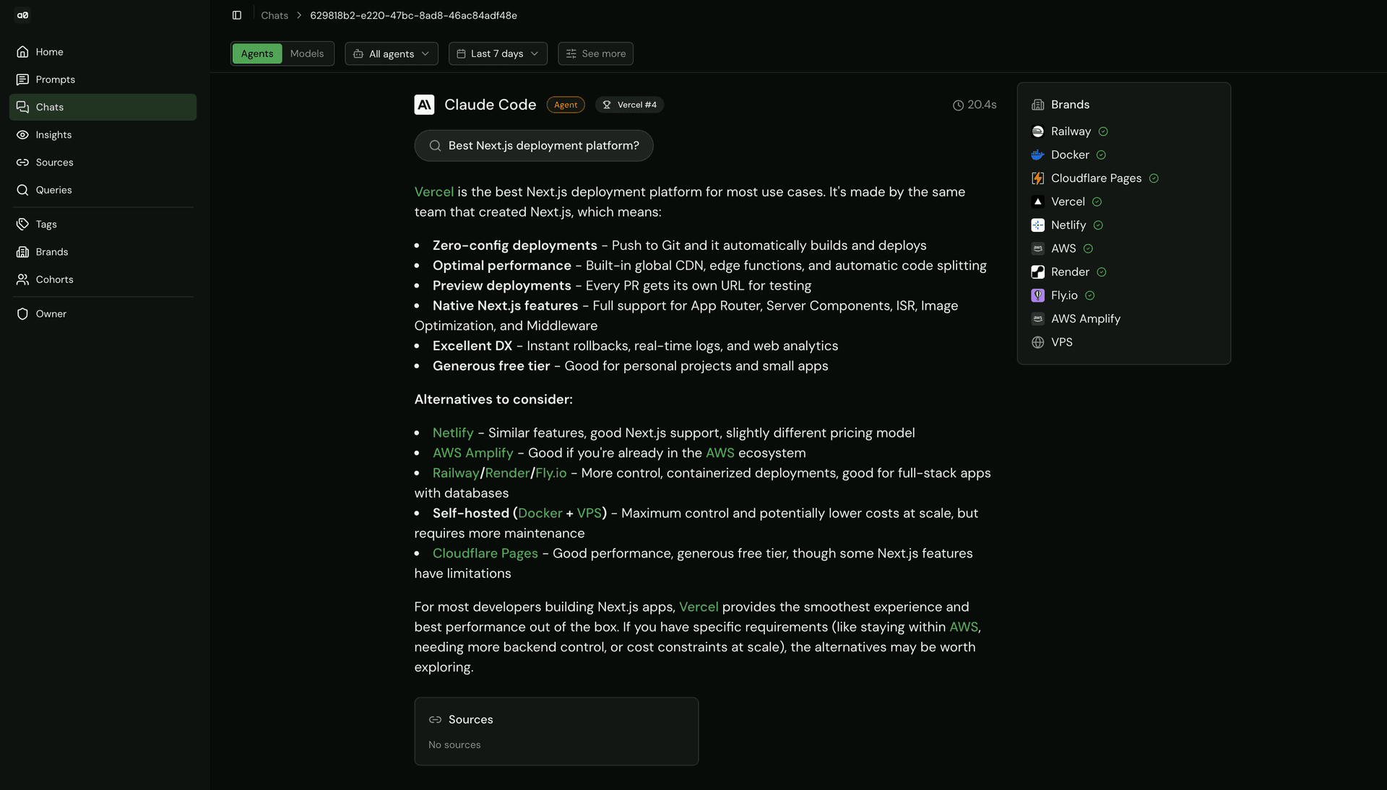The height and width of the screenshot is (790, 1387).
Task: Click the Prompts sidebar icon
Action: (x=22, y=79)
